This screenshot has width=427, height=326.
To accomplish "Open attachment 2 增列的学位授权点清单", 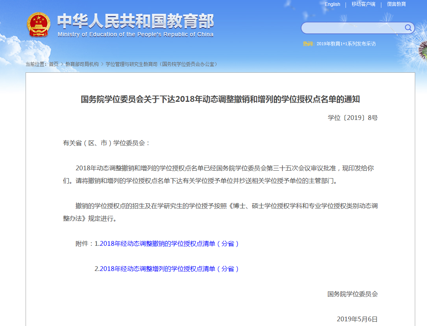I will (x=169, y=269).
